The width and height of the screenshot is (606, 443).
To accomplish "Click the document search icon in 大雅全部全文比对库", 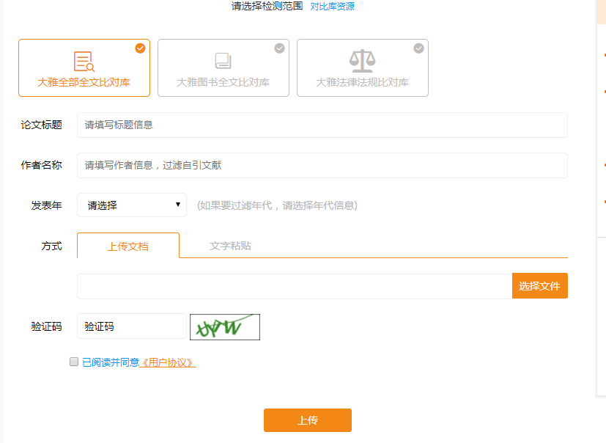I will coord(84,61).
